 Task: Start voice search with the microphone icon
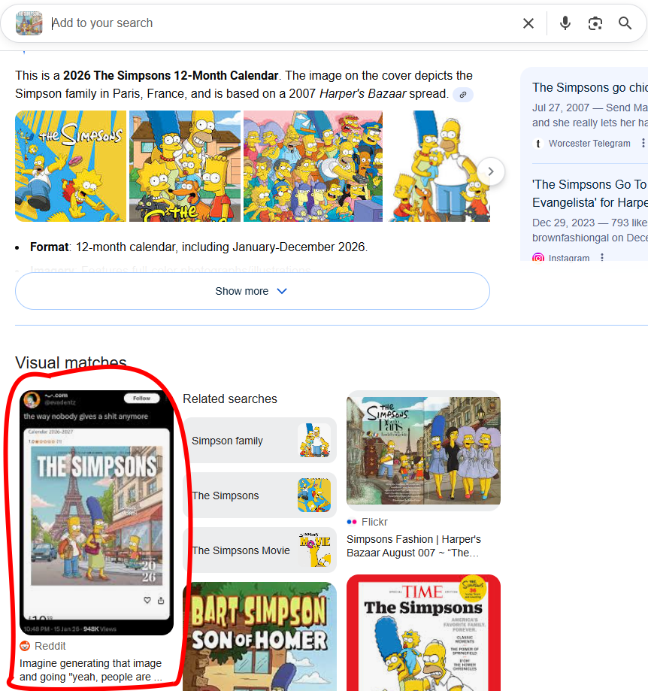pos(565,23)
